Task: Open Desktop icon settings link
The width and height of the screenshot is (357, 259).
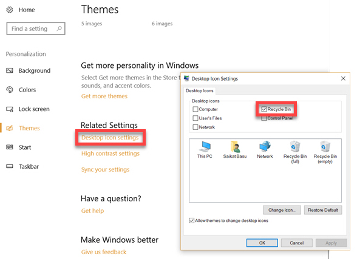Action: point(110,137)
